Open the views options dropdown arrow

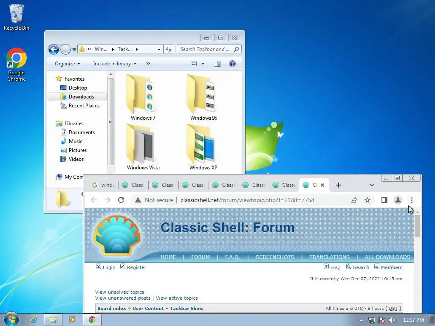203,64
